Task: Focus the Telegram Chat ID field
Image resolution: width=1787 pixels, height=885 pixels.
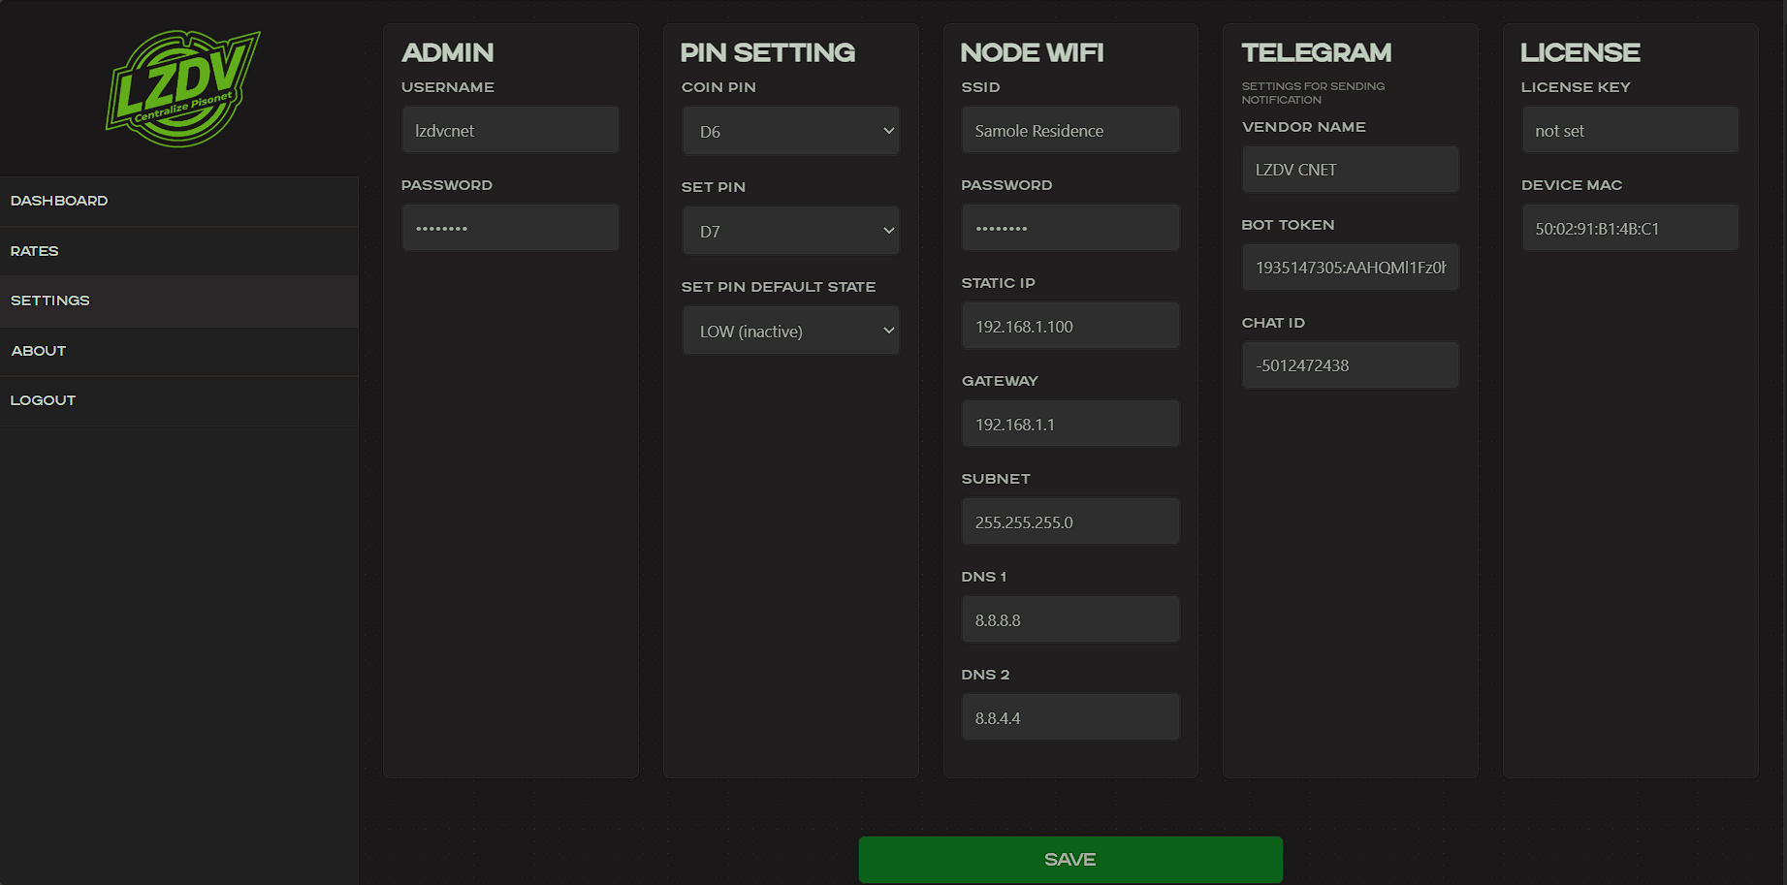Action: [1350, 365]
